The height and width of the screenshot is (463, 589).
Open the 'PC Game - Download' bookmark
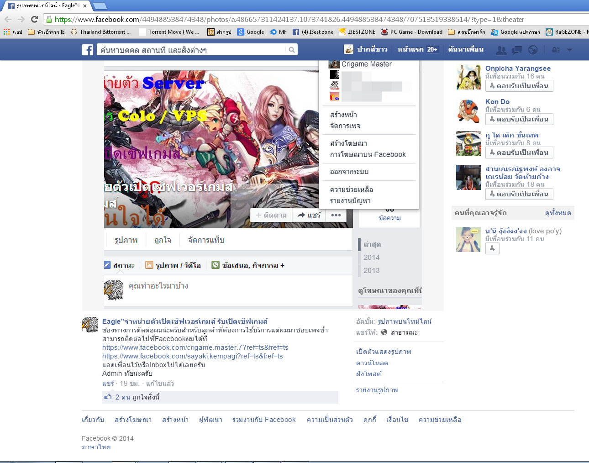(x=411, y=32)
